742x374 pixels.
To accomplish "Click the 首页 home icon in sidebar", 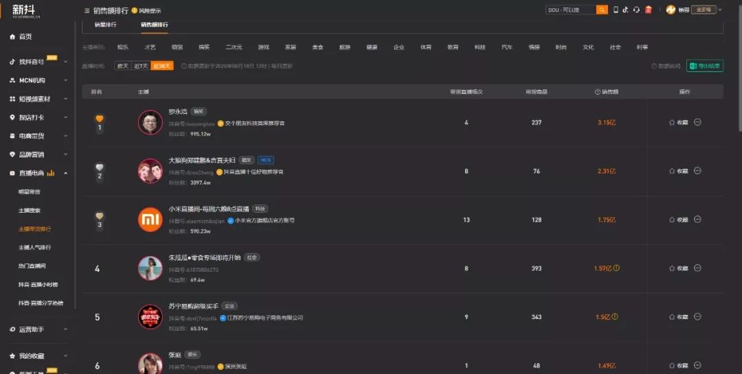I will (12, 36).
